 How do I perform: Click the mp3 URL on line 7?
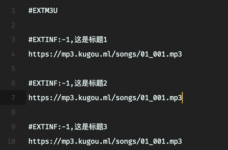[x=105, y=98]
